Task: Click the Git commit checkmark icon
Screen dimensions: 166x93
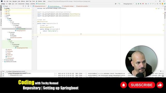Action: 150,4
